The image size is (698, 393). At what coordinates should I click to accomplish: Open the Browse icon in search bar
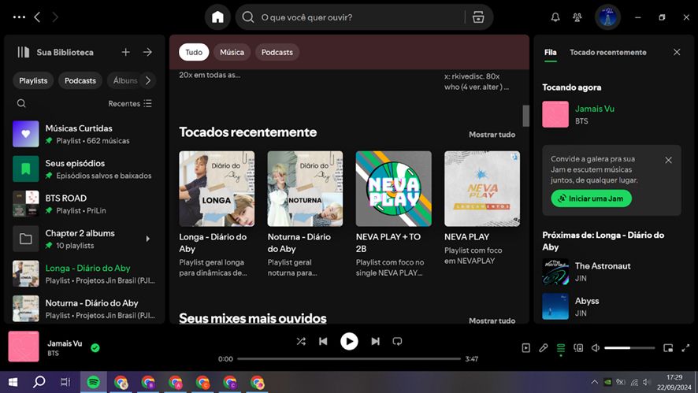478,17
